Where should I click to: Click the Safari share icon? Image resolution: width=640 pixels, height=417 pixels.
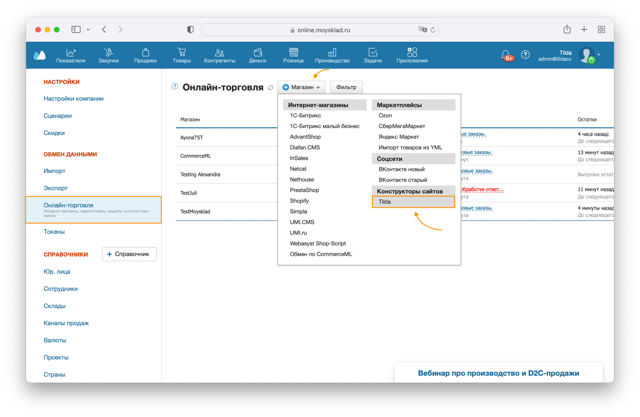pyautogui.click(x=567, y=29)
